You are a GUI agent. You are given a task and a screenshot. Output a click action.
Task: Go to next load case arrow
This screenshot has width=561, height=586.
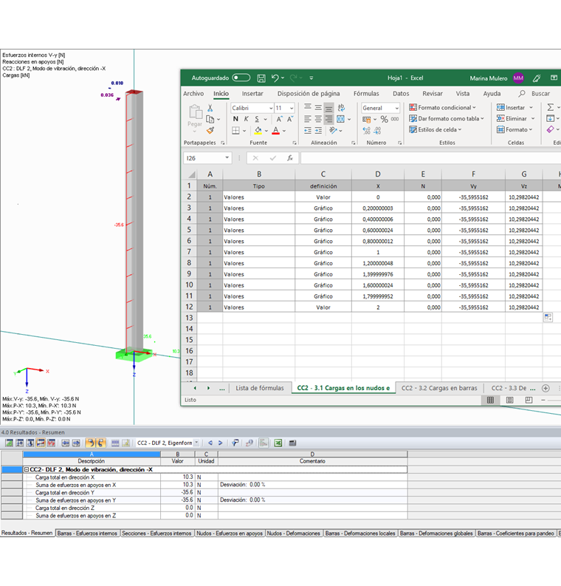[220, 443]
